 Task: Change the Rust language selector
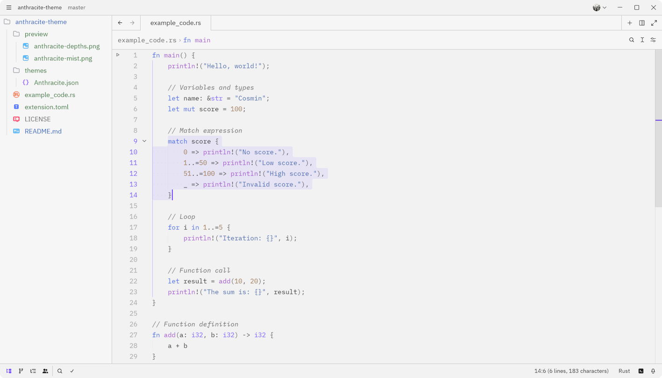click(x=624, y=371)
